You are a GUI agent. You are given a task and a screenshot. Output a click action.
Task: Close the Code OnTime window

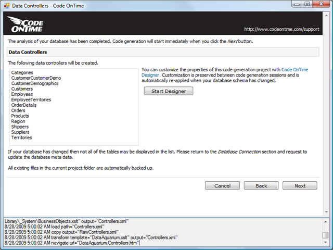click(321, 4)
